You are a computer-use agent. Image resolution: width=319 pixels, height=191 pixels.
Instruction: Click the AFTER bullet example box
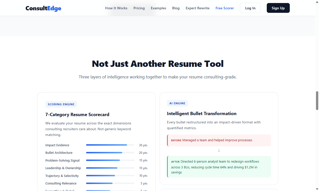[x=219, y=167]
